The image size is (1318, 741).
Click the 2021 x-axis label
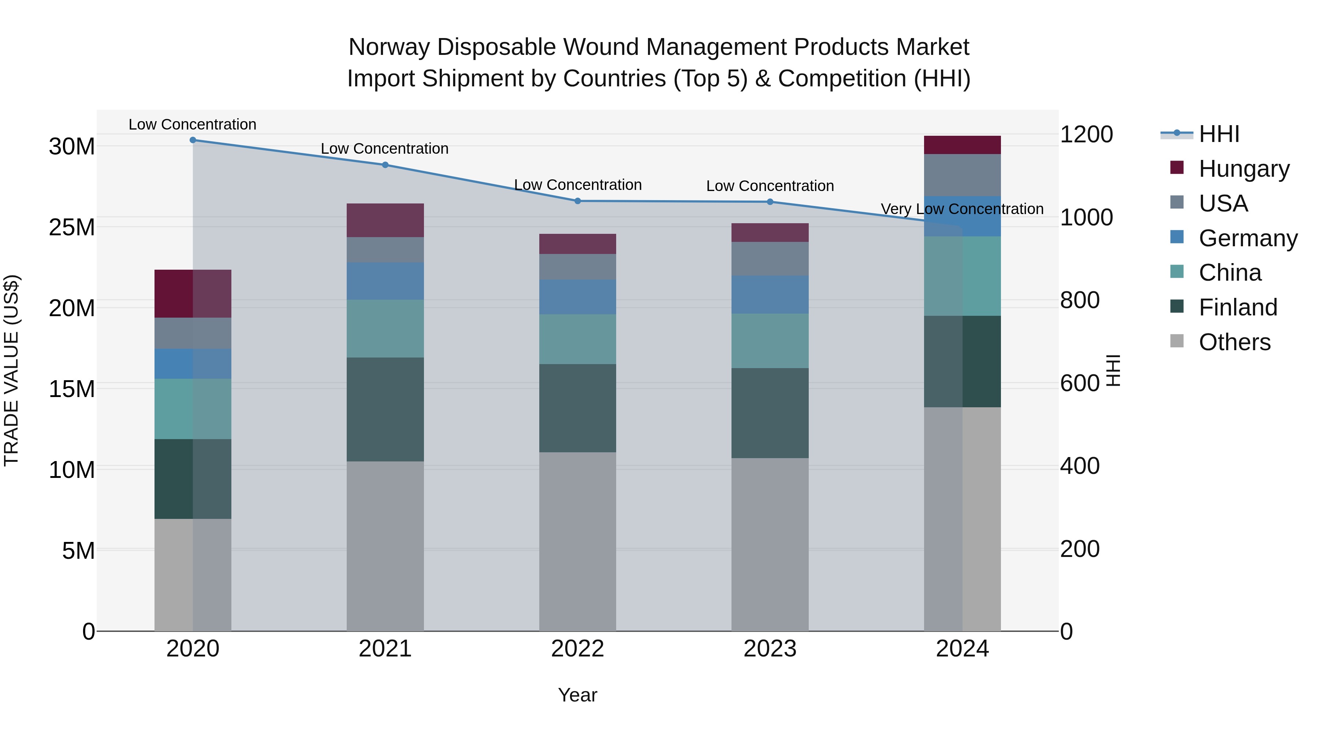pos(385,649)
